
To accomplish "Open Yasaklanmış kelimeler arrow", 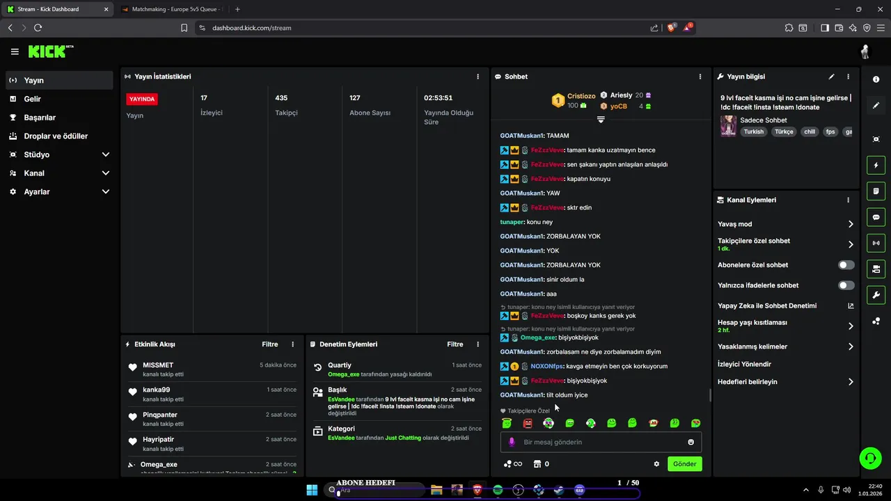I will 851,347.
